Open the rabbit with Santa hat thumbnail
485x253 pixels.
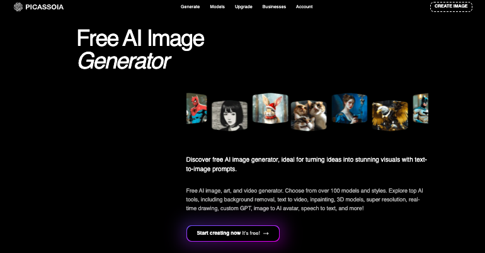click(270, 109)
